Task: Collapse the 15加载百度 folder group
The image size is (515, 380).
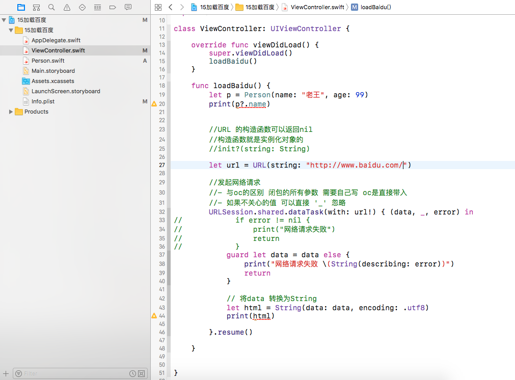Action: (11, 30)
